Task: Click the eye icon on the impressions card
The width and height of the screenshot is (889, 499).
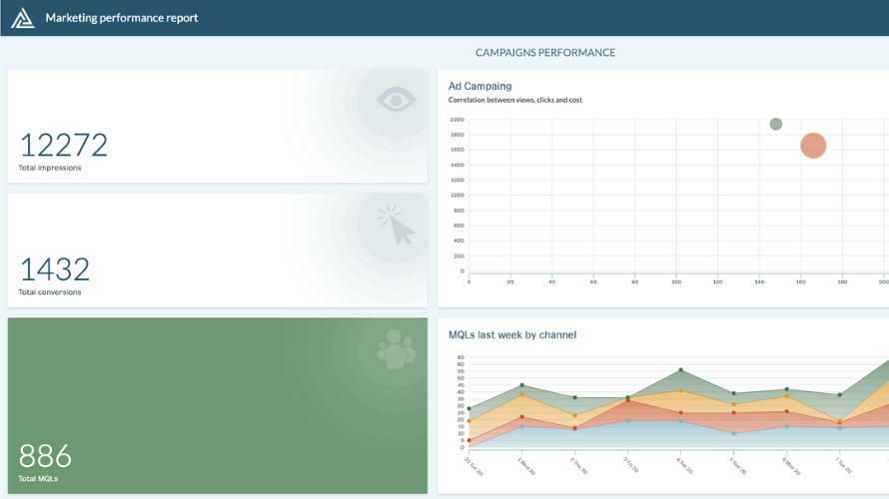Action: (396, 99)
